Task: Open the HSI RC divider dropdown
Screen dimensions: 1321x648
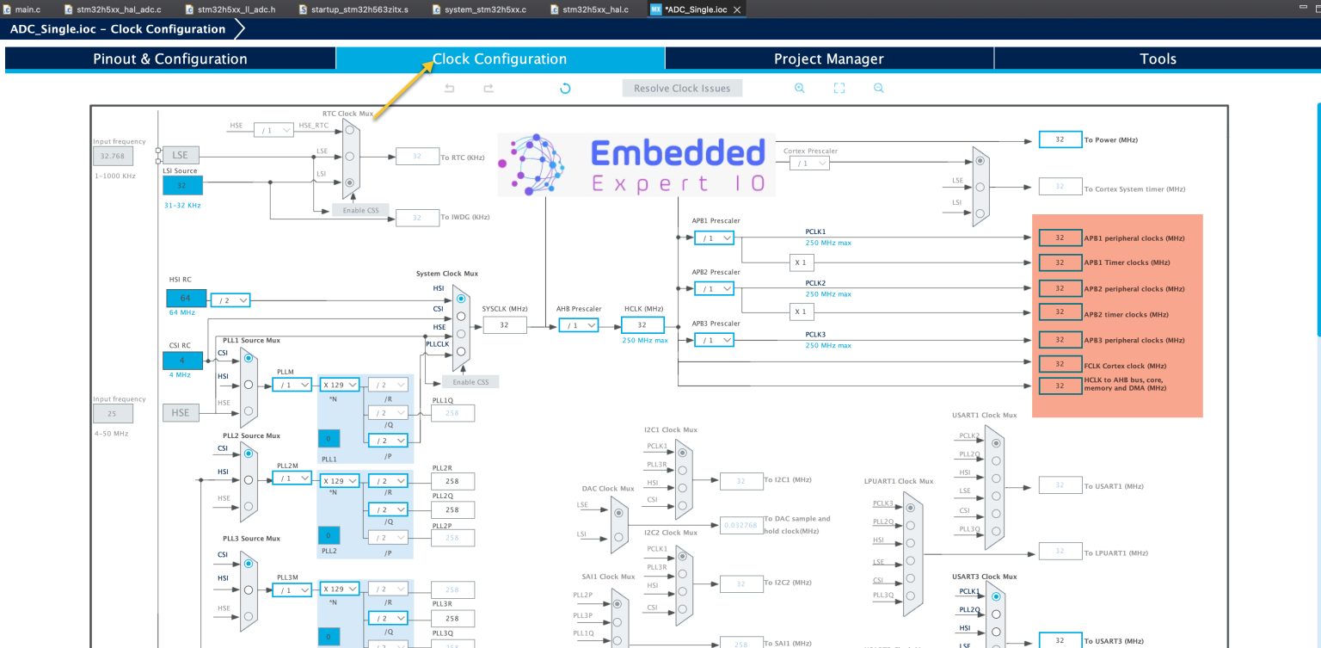Action: 230,300
